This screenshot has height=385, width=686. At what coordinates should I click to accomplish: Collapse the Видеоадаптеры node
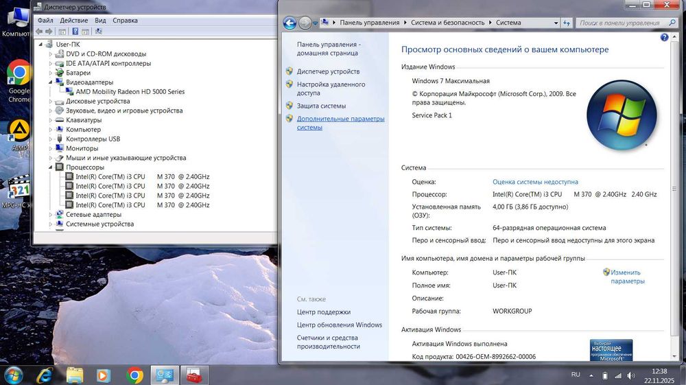tap(50, 82)
